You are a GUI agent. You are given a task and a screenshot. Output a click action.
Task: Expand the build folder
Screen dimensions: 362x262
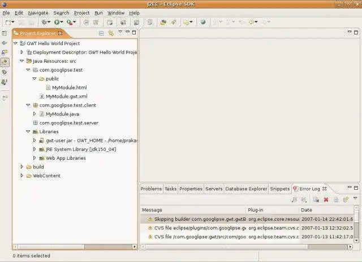coord(22,167)
